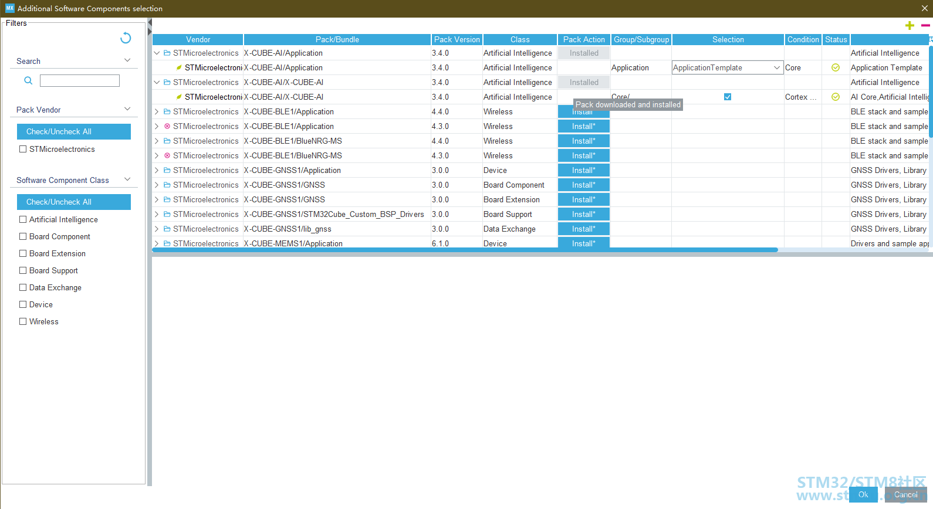Check the Data Exchange filter
The height and width of the screenshot is (509, 933).
tap(23, 287)
